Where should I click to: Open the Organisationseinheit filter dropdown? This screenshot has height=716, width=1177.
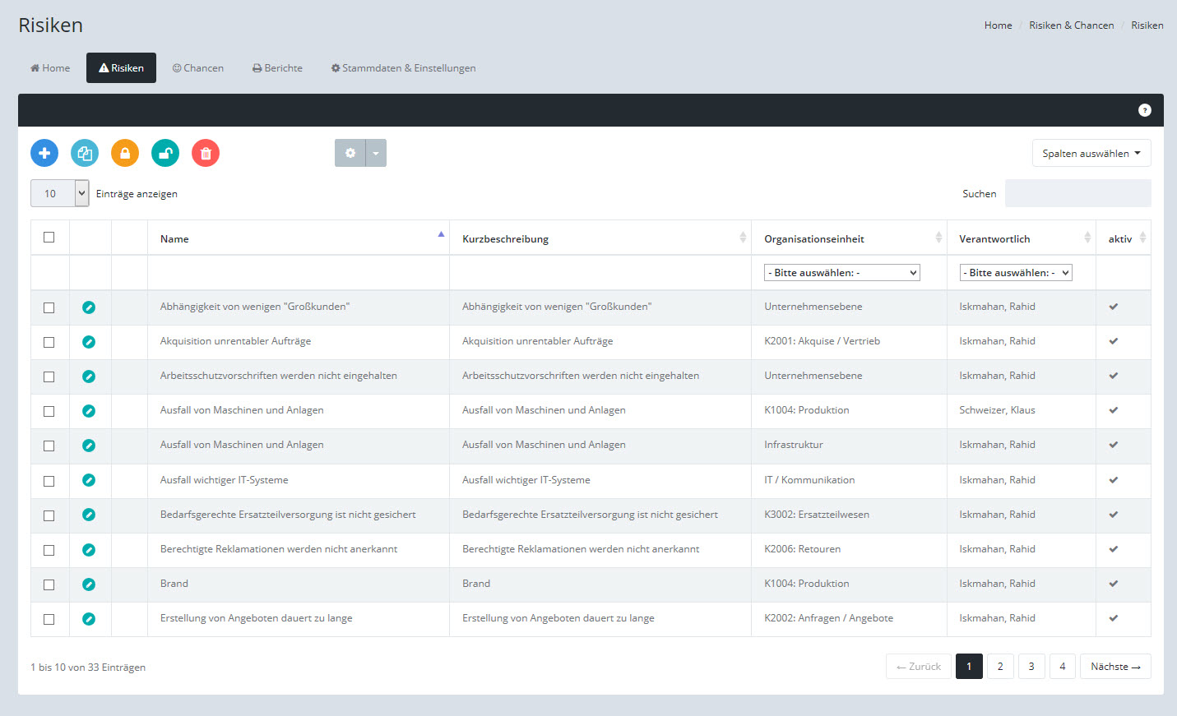841,273
